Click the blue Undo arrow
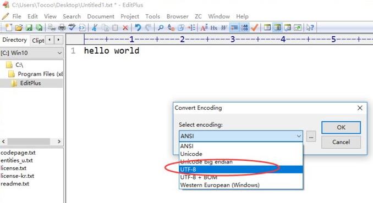Image resolution: width=373 pixels, height=203 pixels. click(138, 28)
